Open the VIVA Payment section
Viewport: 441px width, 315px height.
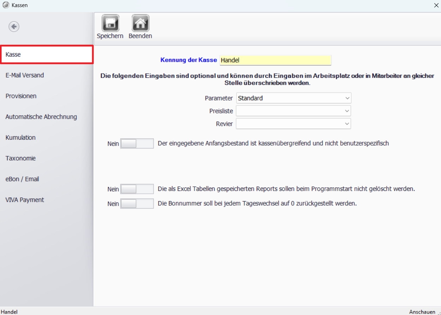25,200
